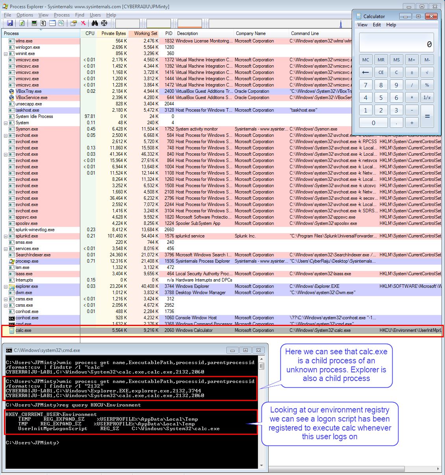Click the Calculator M+ button
445x475 pixels.
[x=412, y=60]
